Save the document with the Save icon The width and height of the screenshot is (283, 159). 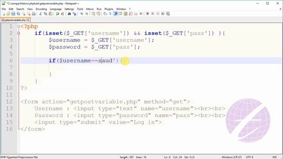13,14
